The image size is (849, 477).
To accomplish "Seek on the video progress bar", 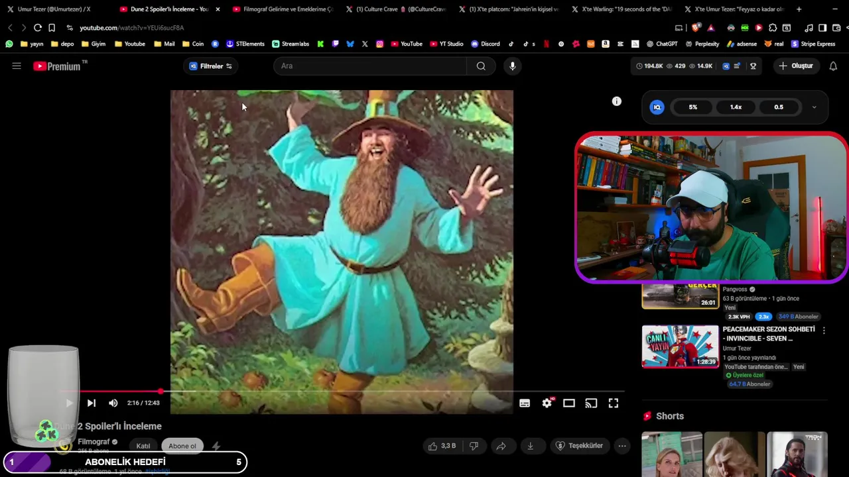I will (x=342, y=392).
